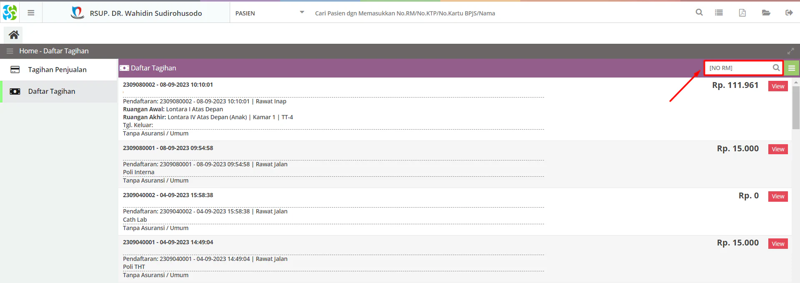Select bill header 2309040002 - 04-09-2023 15:58:38
The width and height of the screenshot is (800, 283).
coord(168,195)
